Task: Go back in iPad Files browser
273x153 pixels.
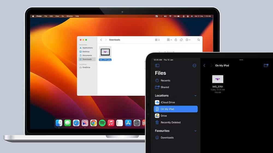Action: tap(204, 65)
